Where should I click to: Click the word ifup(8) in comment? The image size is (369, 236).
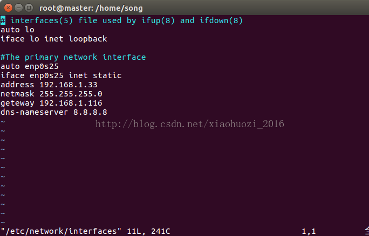[158, 20]
